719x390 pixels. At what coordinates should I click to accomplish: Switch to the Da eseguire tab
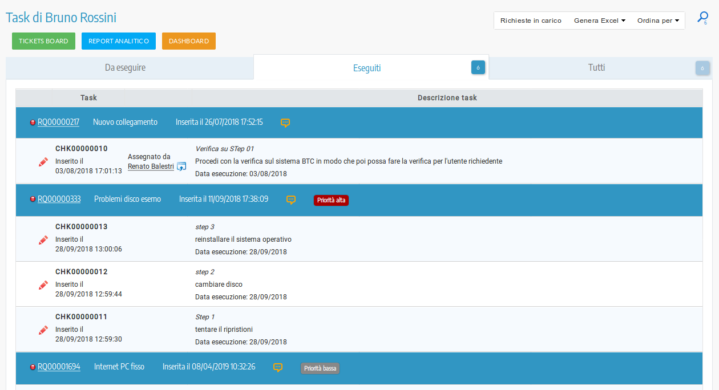(125, 68)
